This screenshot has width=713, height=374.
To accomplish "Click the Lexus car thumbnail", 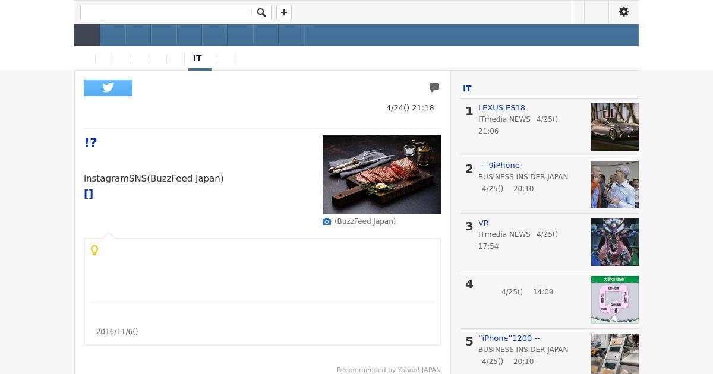I will tap(615, 127).
